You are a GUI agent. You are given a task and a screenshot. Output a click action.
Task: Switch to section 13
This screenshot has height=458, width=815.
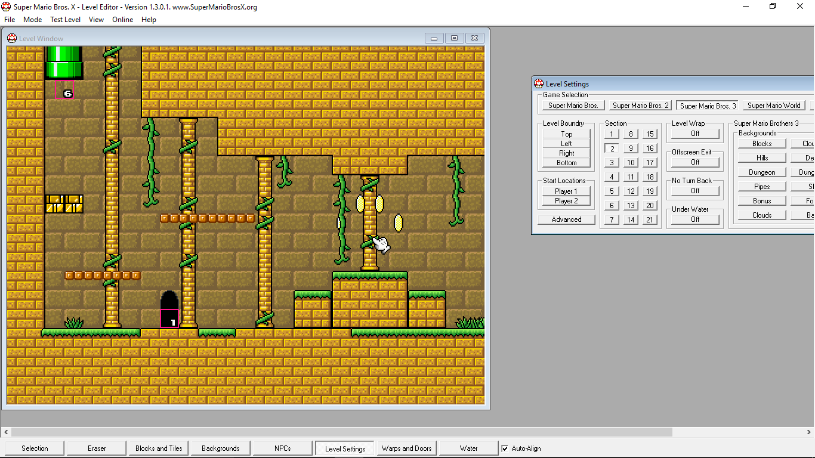click(x=631, y=206)
